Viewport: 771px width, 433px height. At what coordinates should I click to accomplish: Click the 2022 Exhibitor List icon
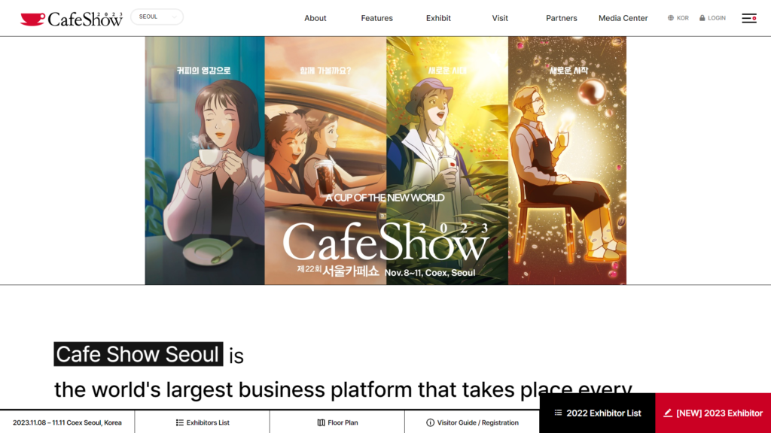point(558,413)
